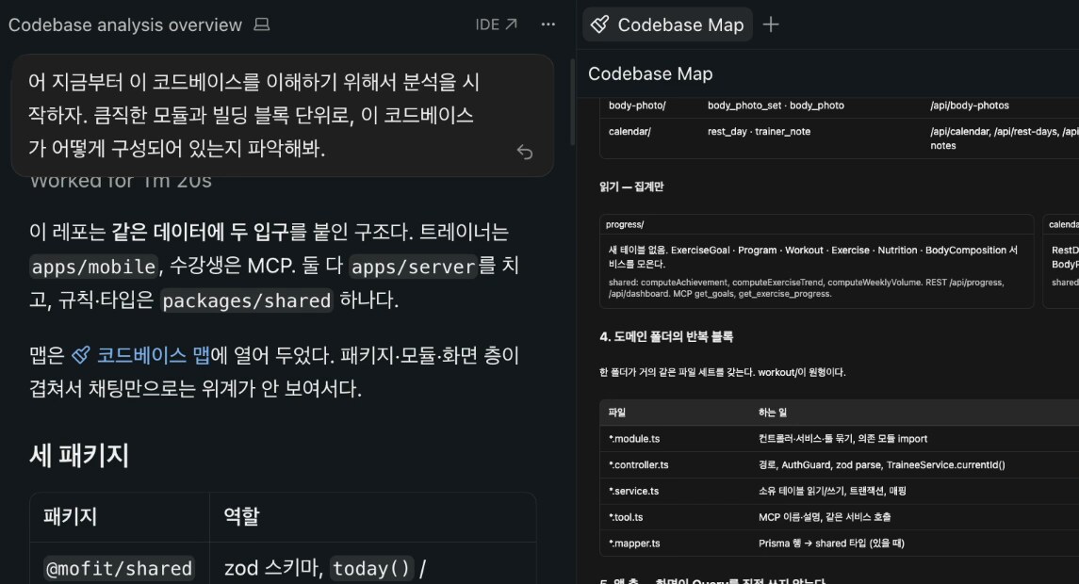The image size is (1079, 584).
Task: Click the *.module.ts row
Action: 840,438
